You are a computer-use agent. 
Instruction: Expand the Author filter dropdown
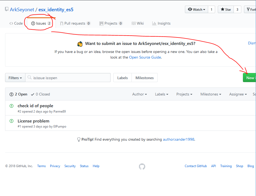139,94
